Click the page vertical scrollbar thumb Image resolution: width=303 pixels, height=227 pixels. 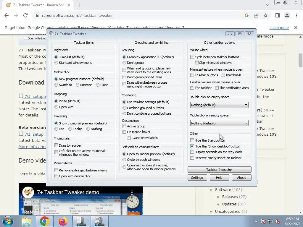point(300,60)
